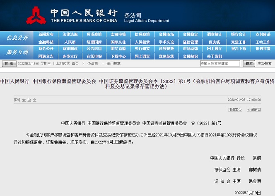
Task: Click the signature name 郭树清
Action: coord(255,170)
